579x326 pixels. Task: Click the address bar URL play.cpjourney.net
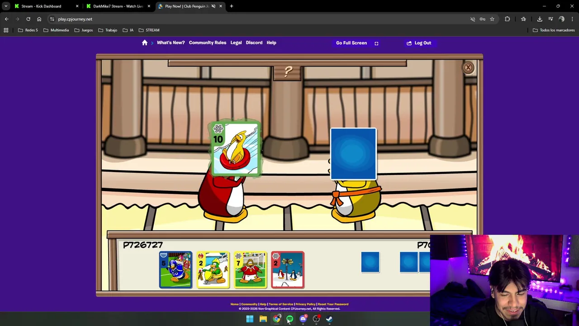[75, 19]
